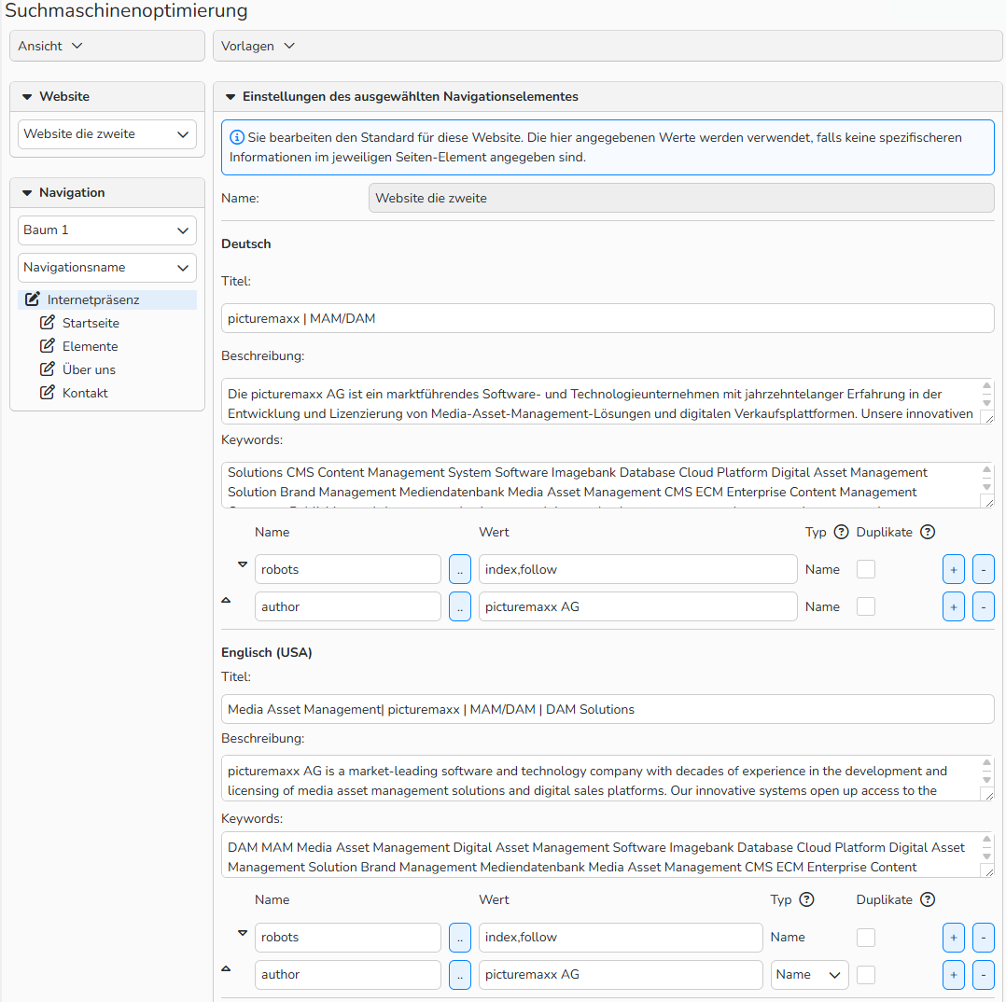The width and height of the screenshot is (1006, 1002).
Task: Click Englisch author Wert field
Action: (621, 974)
